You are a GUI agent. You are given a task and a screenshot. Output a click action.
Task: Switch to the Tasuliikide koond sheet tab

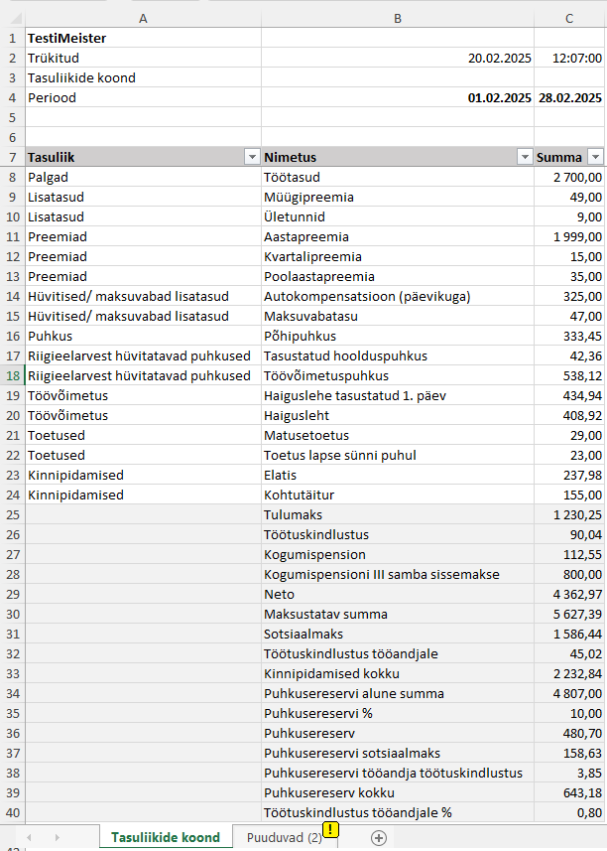pyautogui.click(x=165, y=837)
